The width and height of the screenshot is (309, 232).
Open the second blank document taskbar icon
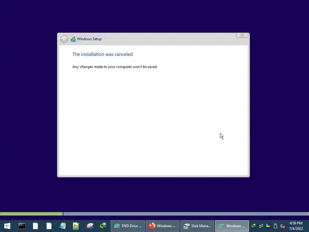(49, 226)
